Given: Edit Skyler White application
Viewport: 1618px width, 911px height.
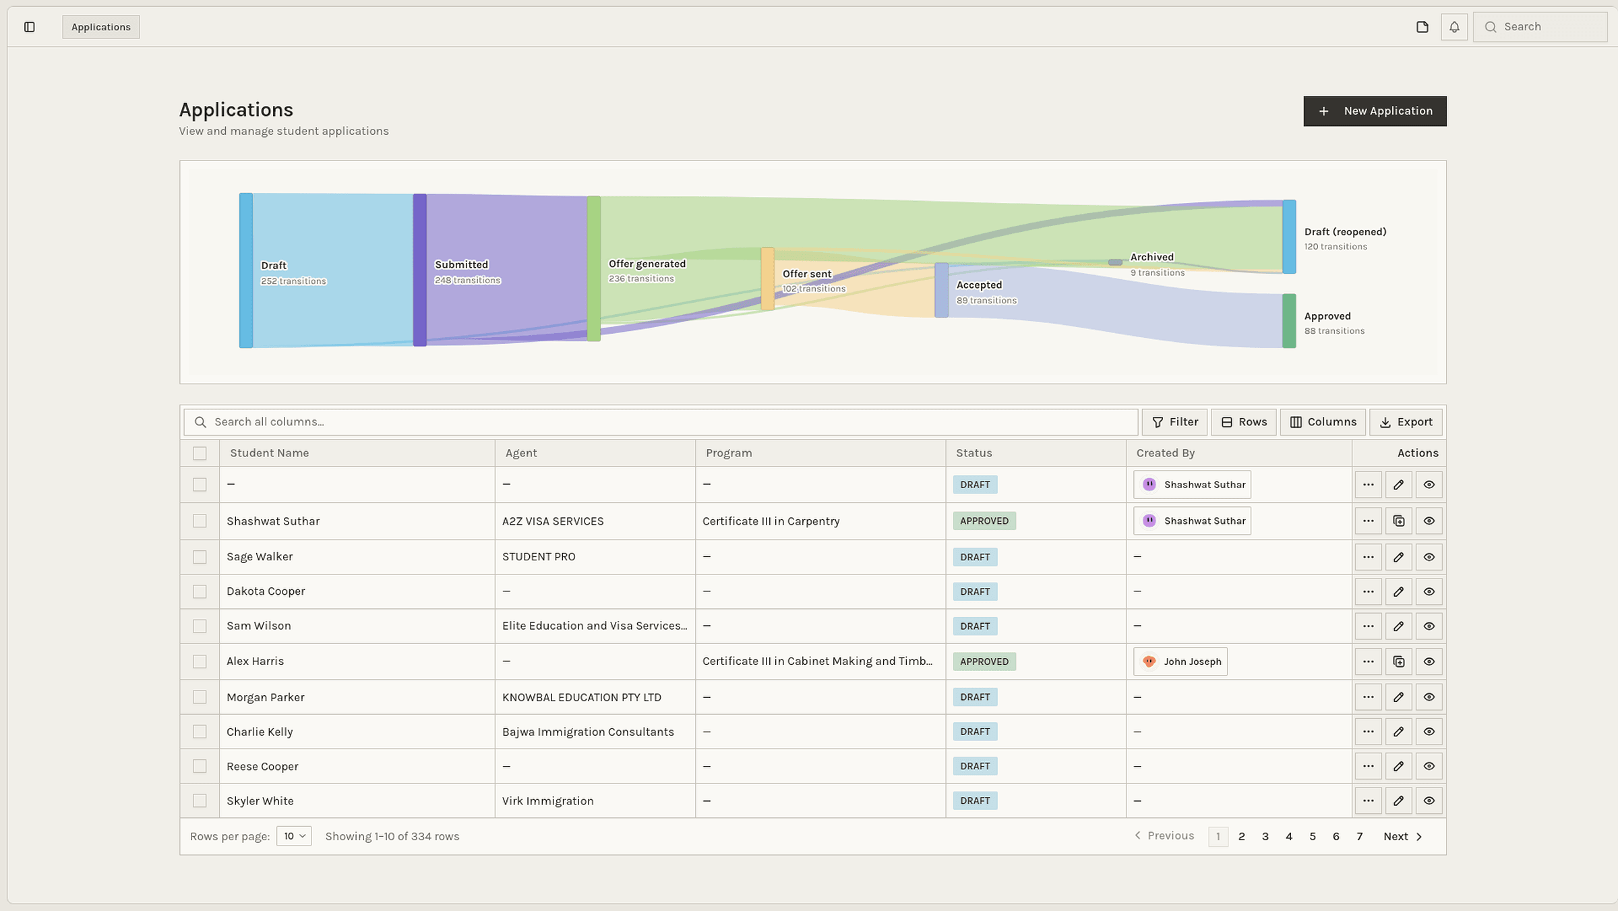Looking at the screenshot, I should (x=1399, y=800).
